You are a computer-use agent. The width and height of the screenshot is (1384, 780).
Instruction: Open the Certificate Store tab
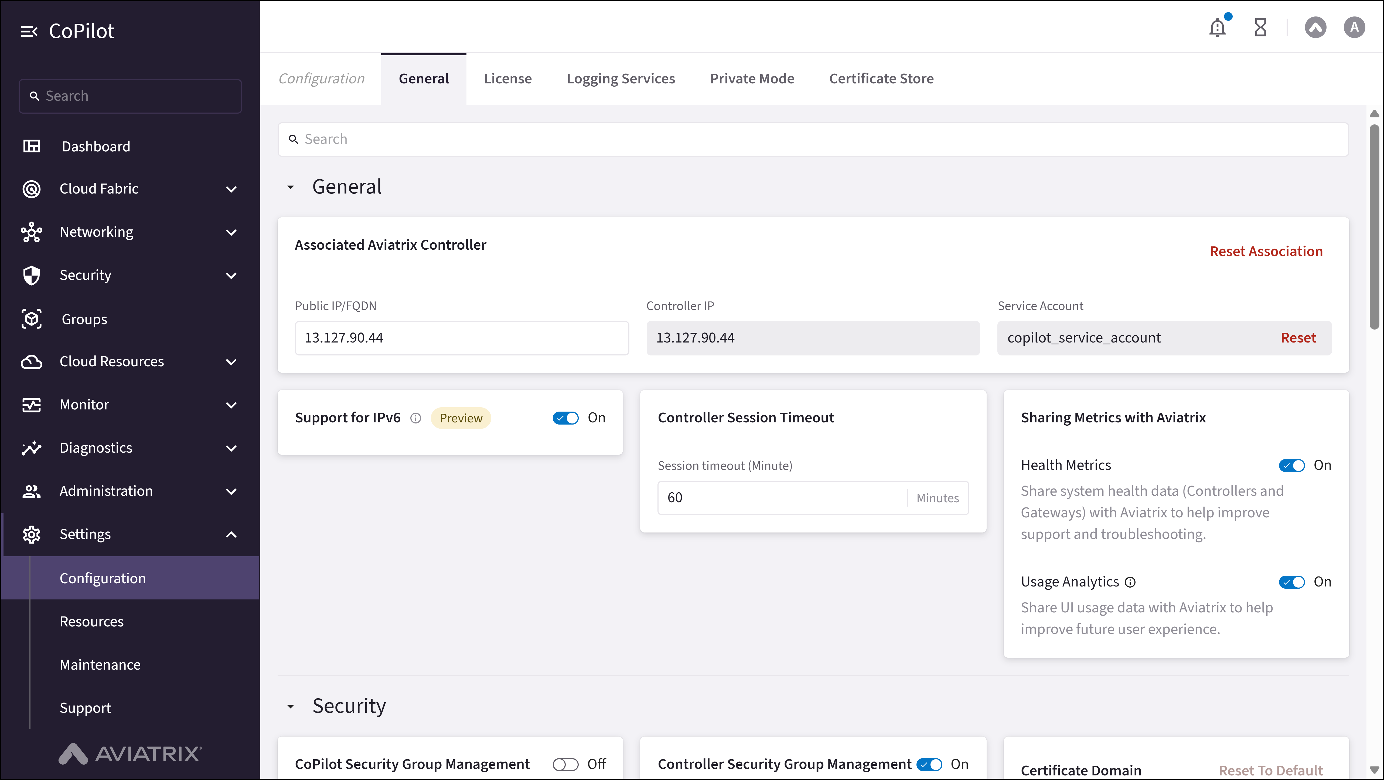tap(881, 79)
